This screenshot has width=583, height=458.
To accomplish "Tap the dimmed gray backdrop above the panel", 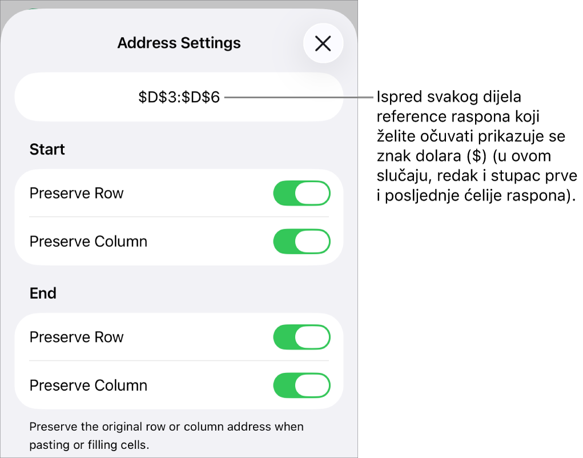I will pos(179,4).
